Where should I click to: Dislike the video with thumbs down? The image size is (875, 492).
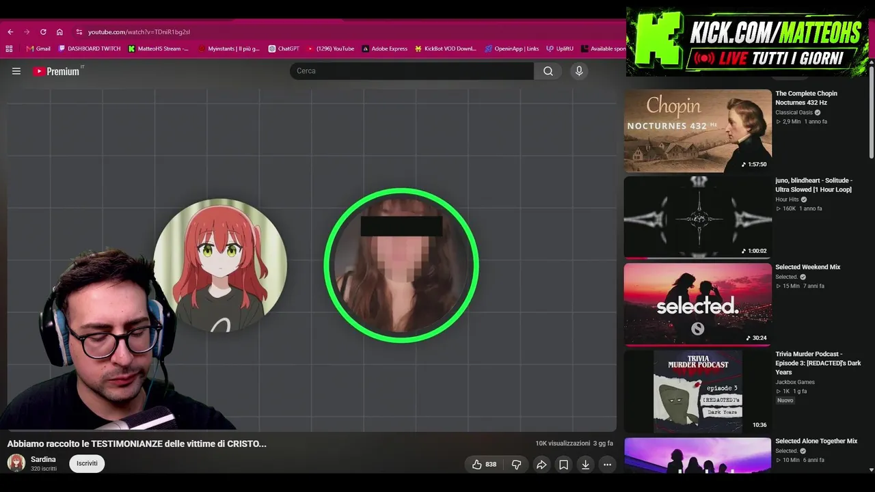tap(517, 465)
